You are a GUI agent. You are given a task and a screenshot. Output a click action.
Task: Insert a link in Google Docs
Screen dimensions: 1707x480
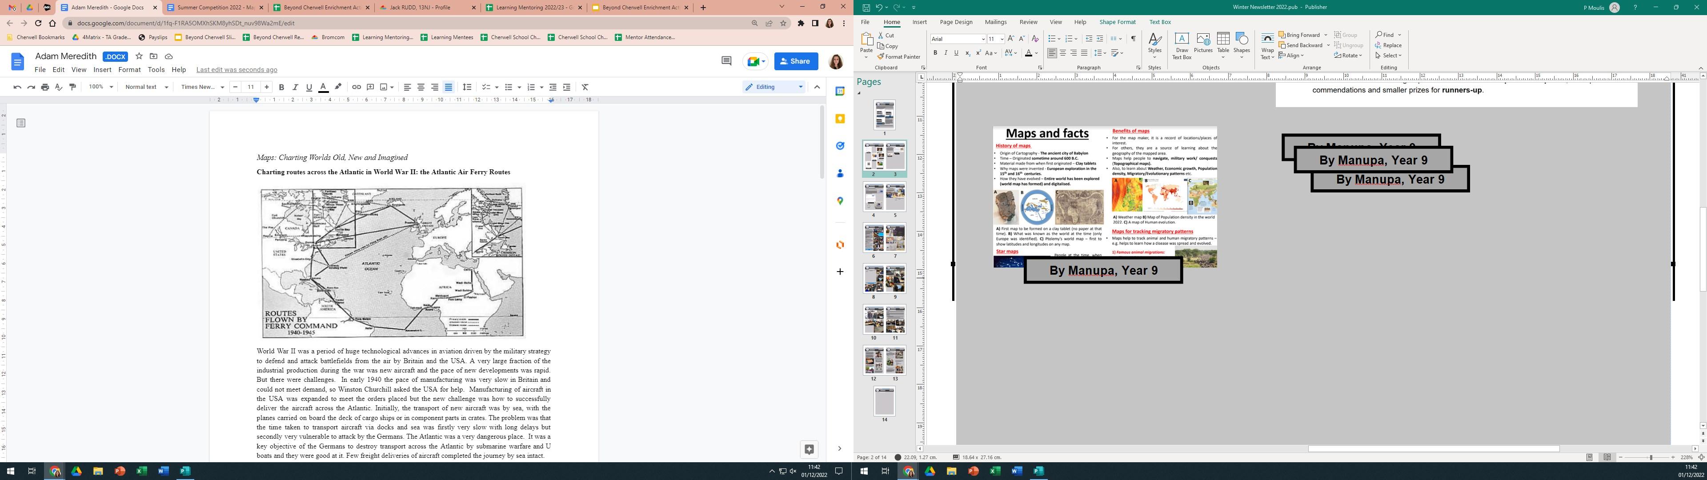(357, 87)
